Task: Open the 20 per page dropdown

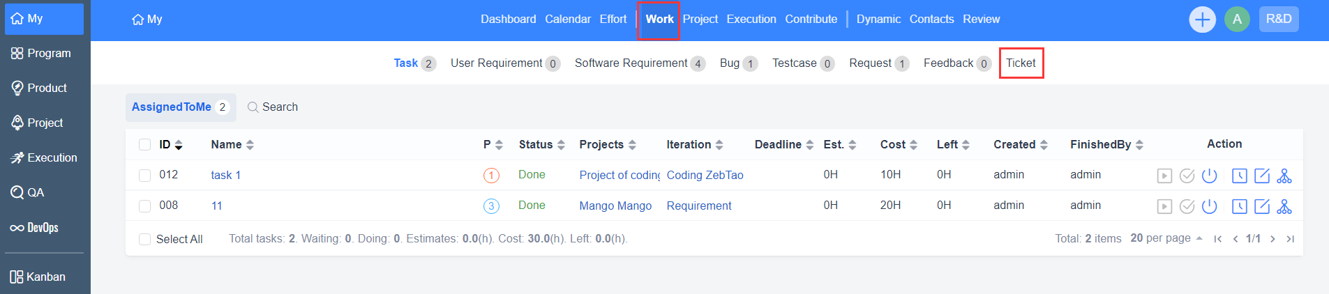Action: tap(1166, 238)
